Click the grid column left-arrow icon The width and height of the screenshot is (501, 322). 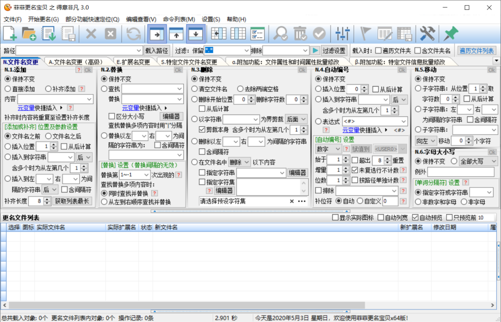219,33
